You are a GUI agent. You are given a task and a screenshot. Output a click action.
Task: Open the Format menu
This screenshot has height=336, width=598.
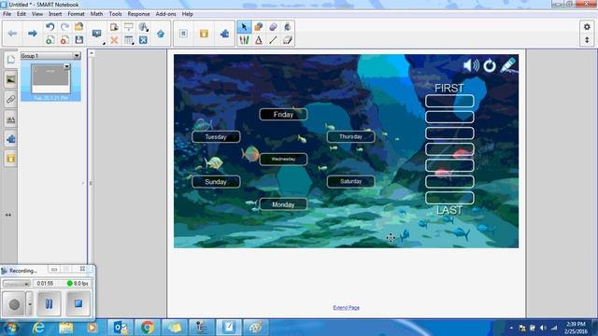click(76, 14)
